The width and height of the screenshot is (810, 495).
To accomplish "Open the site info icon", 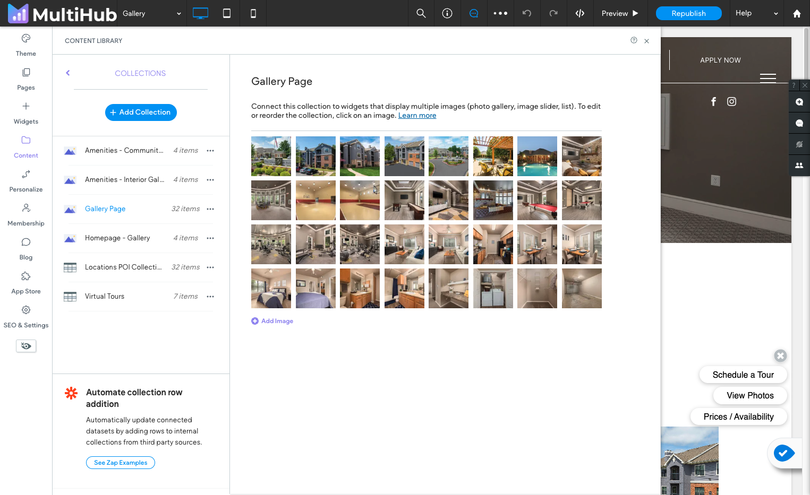I will click(447, 13).
